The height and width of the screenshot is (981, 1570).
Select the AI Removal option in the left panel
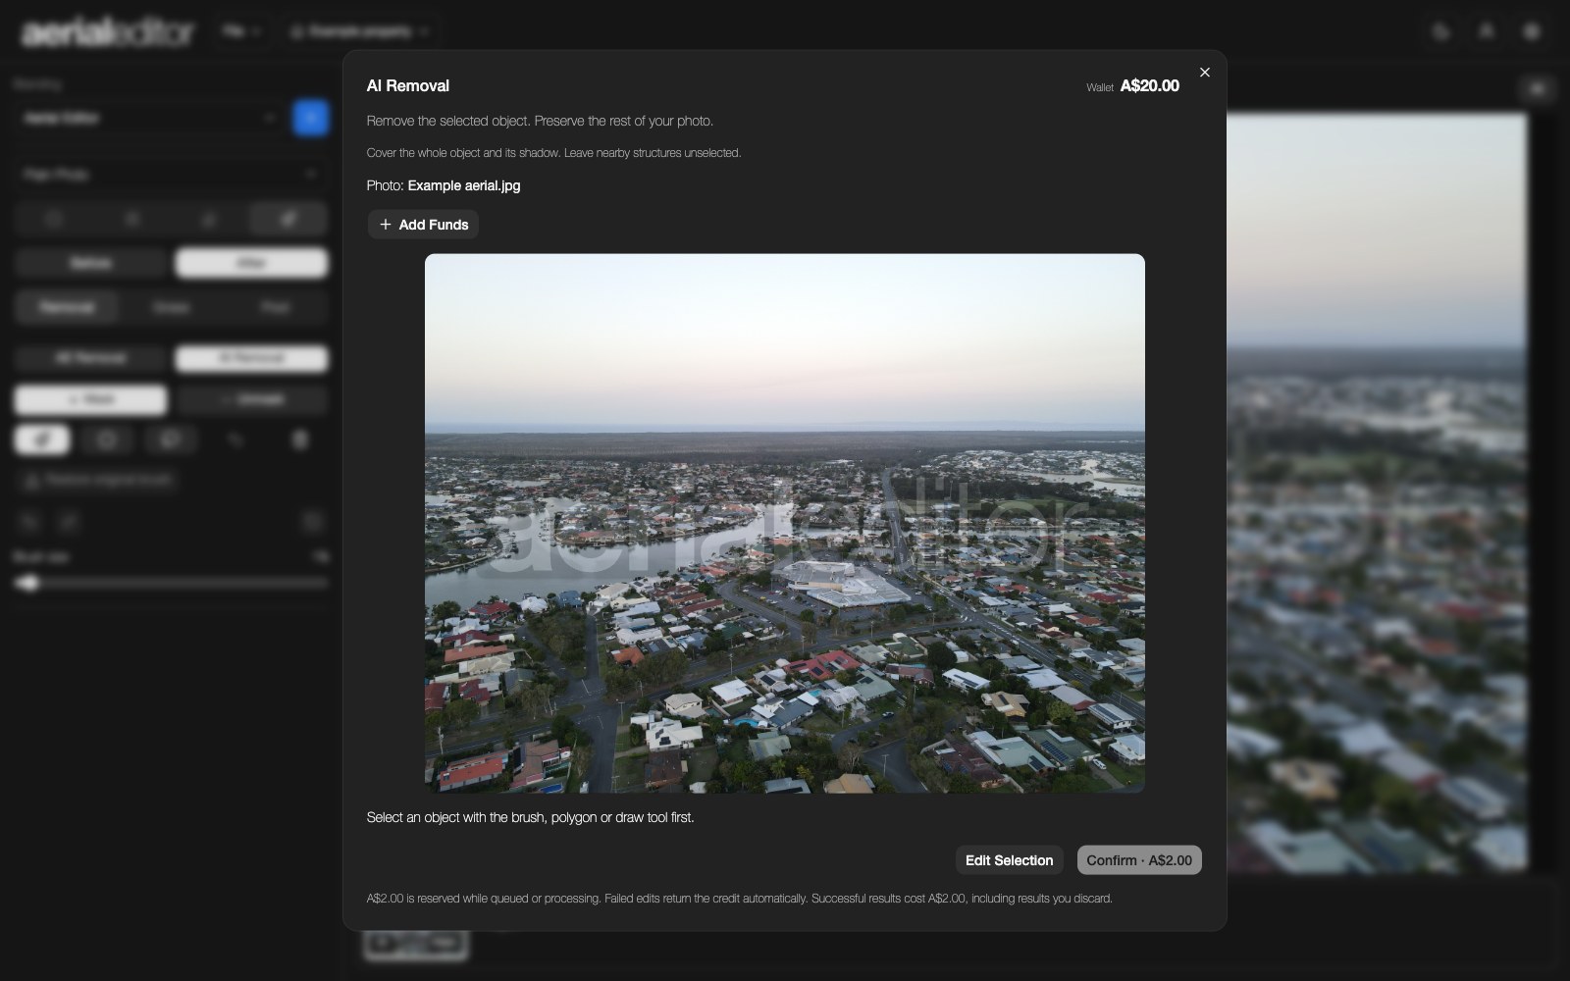251,358
